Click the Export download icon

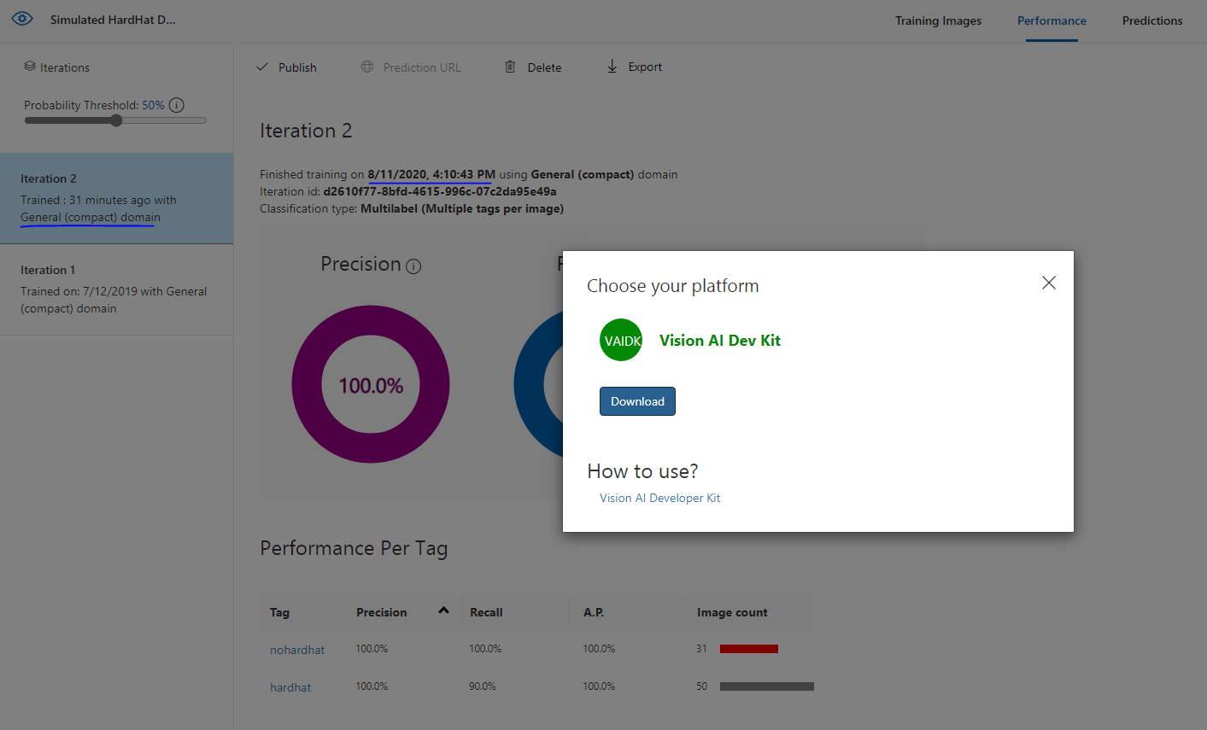pyautogui.click(x=612, y=67)
